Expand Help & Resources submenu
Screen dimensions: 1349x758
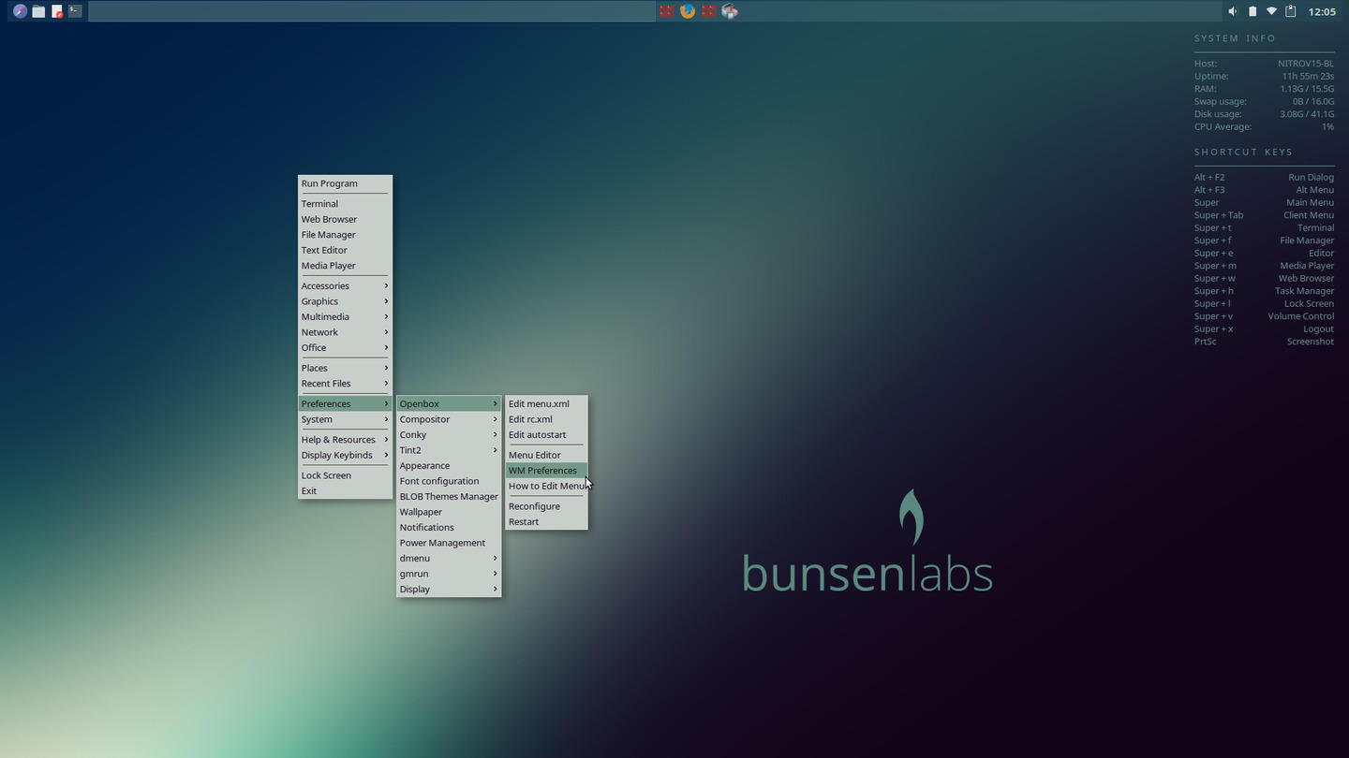pyautogui.click(x=345, y=439)
